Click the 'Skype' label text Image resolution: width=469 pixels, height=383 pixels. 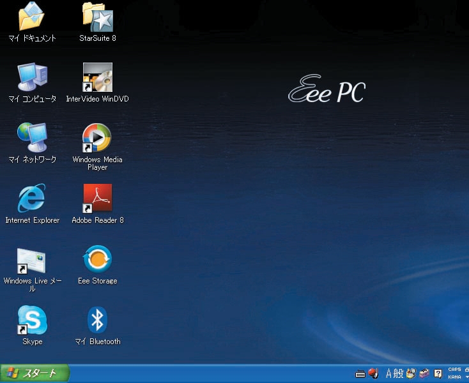pyautogui.click(x=33, y=342)
